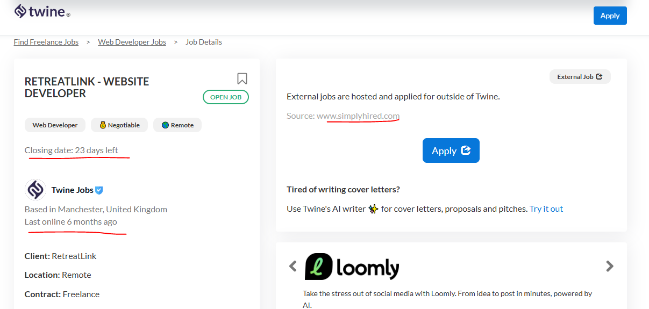Select the Web Developer tag
Viewport: 649px width, 309px height.
[55, 125]
